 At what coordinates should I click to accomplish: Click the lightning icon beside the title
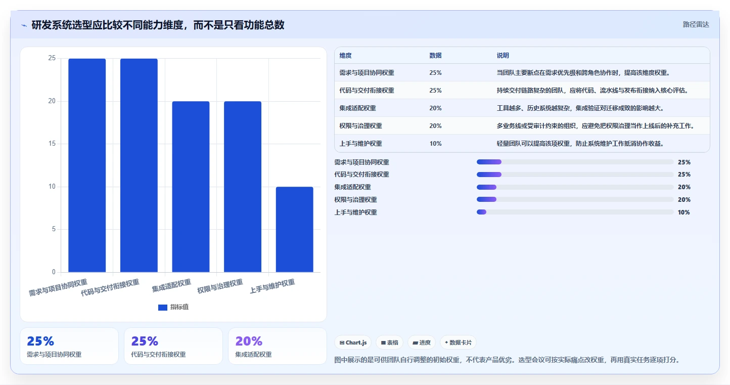point(24,25)
